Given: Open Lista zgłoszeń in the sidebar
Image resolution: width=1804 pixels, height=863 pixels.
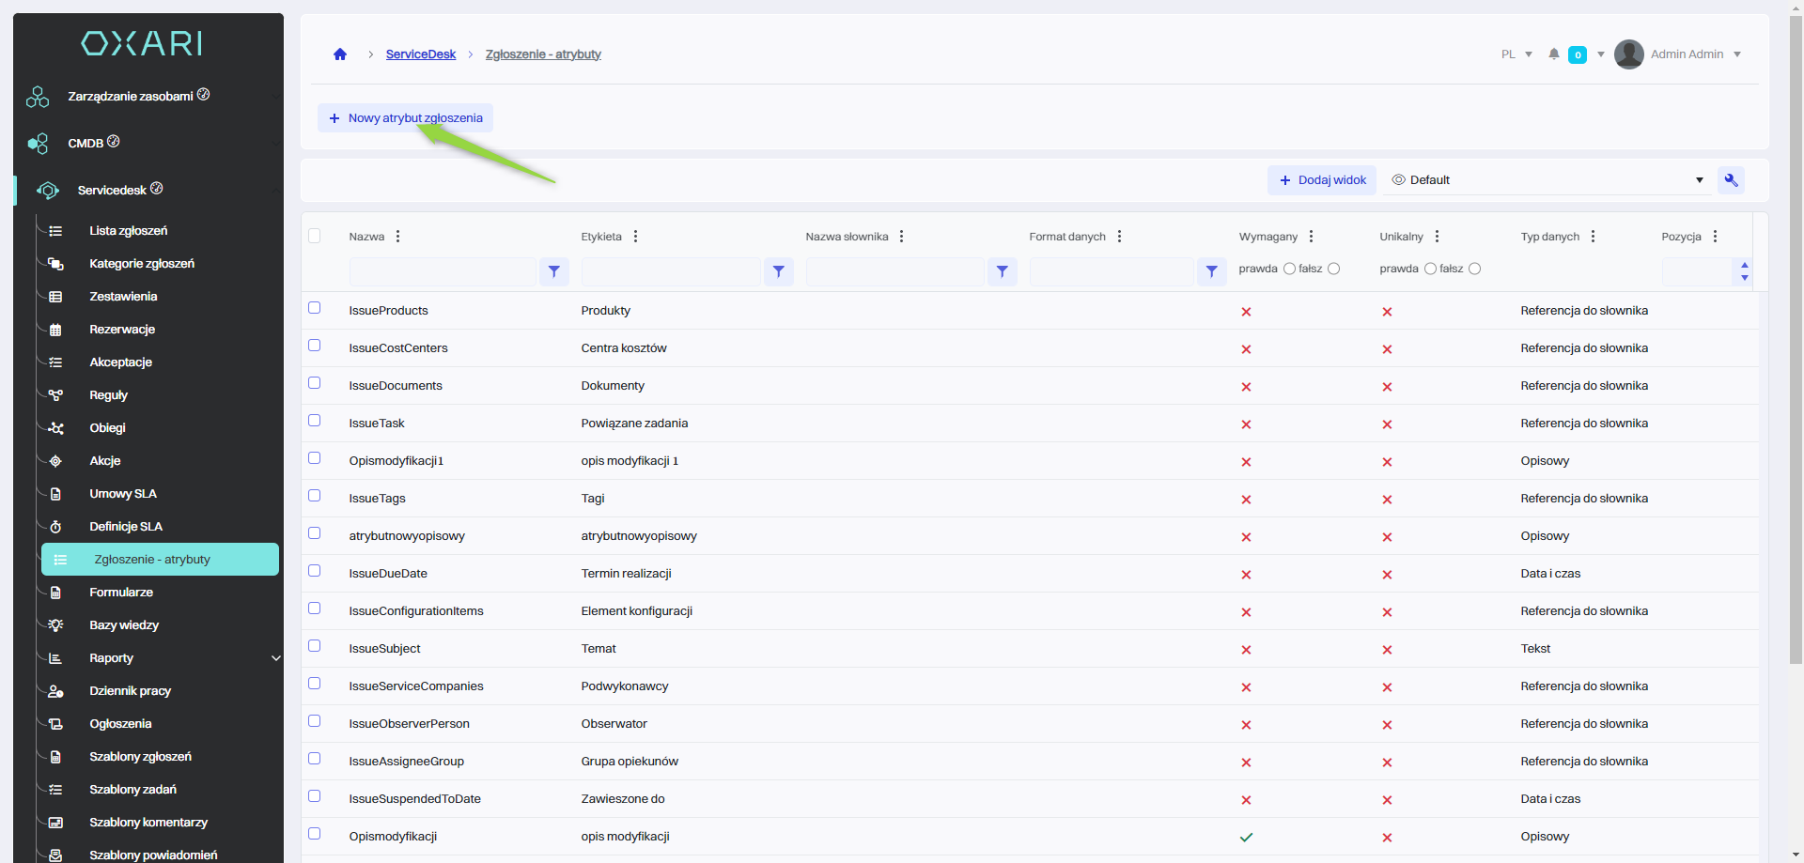Looking at the screenshot, I should pyautogui.click(x=129, y=231).
